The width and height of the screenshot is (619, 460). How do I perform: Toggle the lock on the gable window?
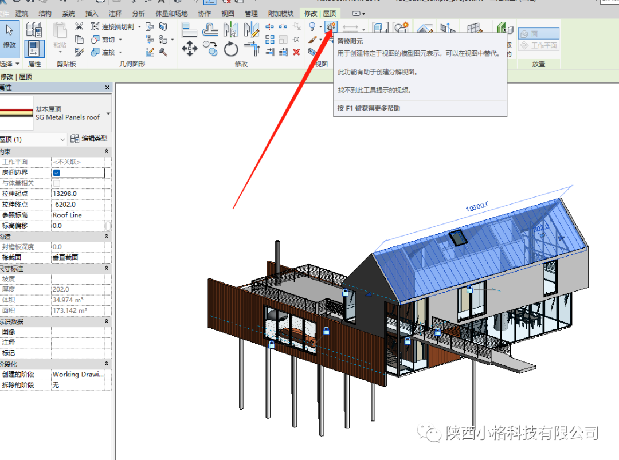click(346, 292)
